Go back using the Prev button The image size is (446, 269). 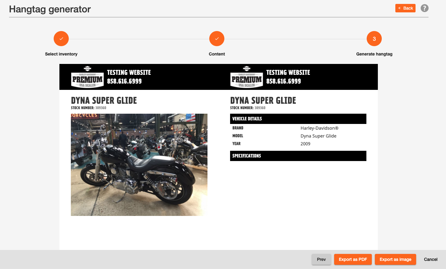(x=321, y=259)
